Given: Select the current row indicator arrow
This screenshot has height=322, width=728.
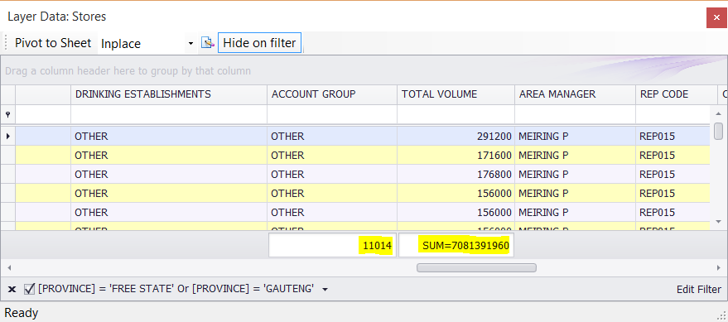Looking at the screenshot, I should [x=7, y=137].
